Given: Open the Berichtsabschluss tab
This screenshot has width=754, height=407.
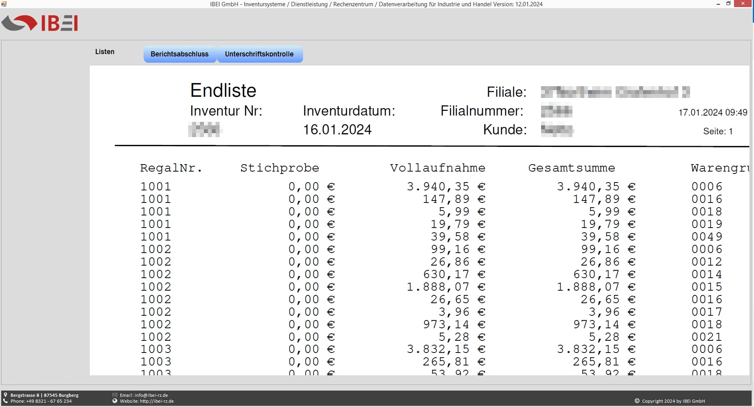Looking at the screenshot, I should point(180,54).
